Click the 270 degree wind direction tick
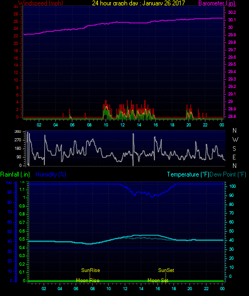Viewport: 249px width, 296px height. point(18,140)
